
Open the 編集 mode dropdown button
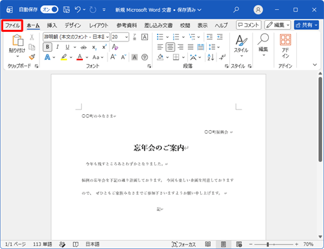(277, 25)
